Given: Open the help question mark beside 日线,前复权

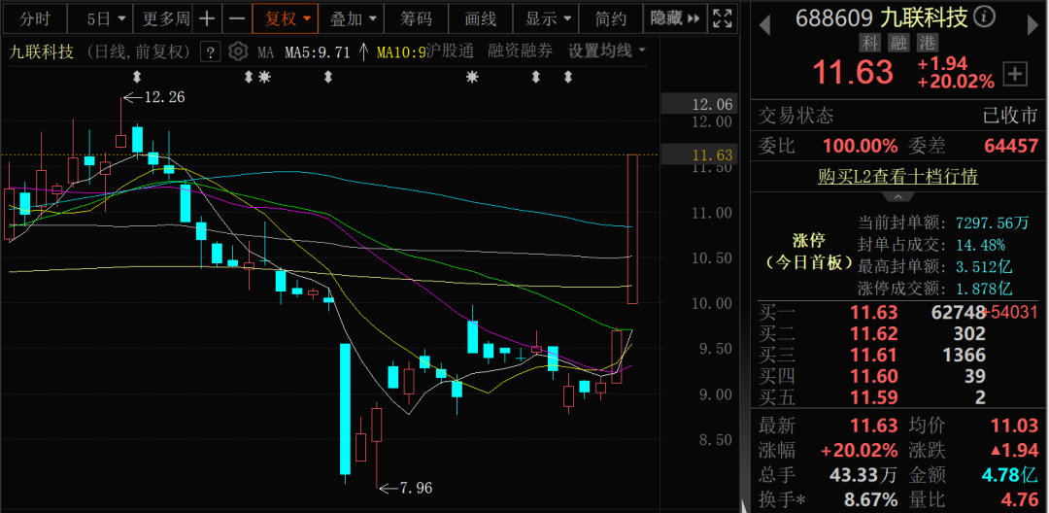Looking at the screenshot, I should click(209, 52).
